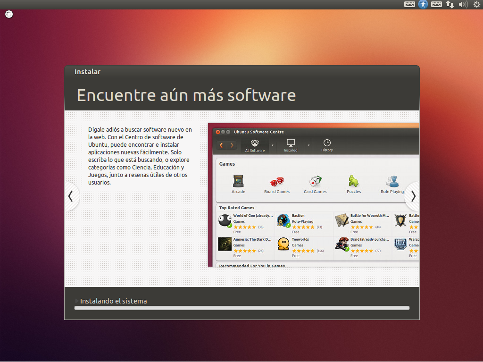Choose the Board Games dice icon
Screen dimensions: 483x362
point(277,182)
